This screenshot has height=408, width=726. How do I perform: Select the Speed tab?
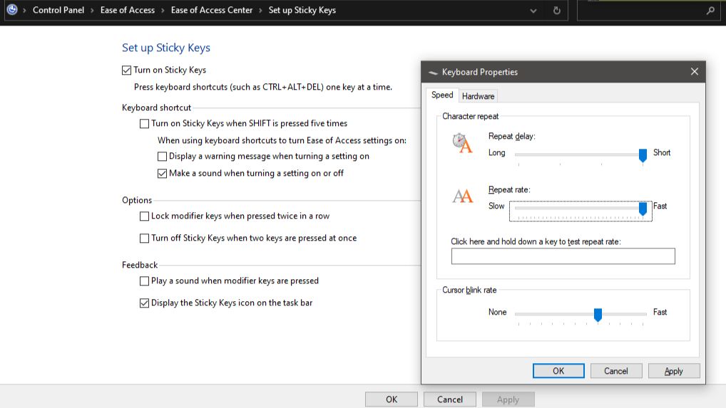pyautogui.click(x=442, y=95)
